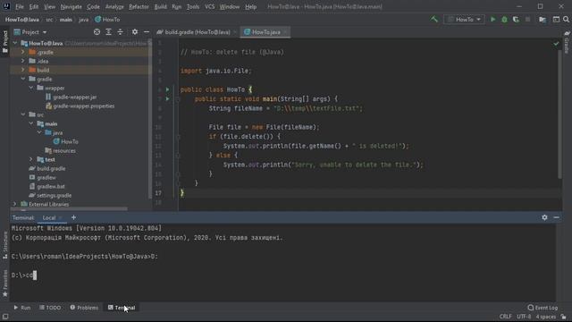The width and height of the screenshot is (572, 322).
Task: Expand the .idea folder
Action: pos(22,61)
